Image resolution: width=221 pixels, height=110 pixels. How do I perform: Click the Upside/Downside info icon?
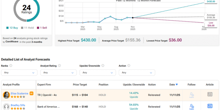point(103,66)
